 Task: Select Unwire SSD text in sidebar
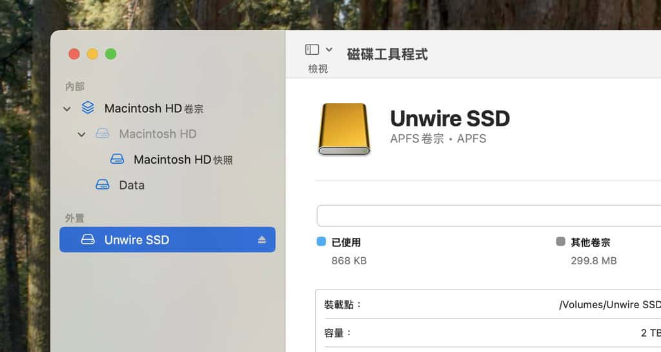[x=137, y=240]
